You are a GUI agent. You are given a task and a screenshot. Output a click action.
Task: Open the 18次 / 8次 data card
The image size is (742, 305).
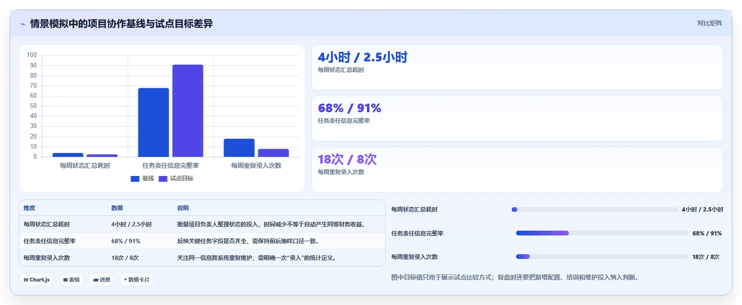[x=517, y=169]
